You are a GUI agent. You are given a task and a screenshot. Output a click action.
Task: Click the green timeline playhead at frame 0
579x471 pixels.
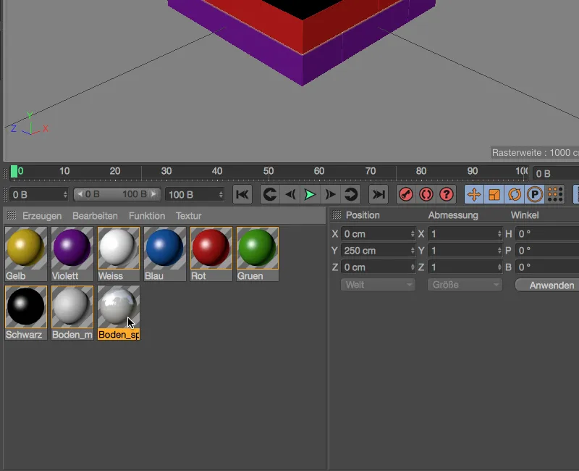(x=14, y=172)
